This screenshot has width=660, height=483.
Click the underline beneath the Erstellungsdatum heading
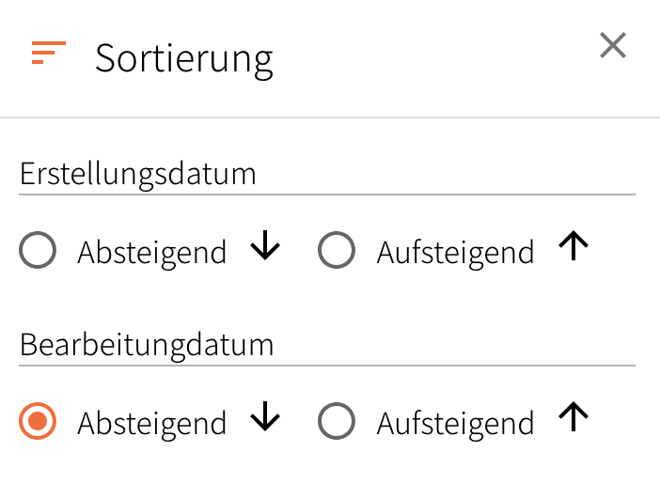pyautogui.click(x=327, y=195)
